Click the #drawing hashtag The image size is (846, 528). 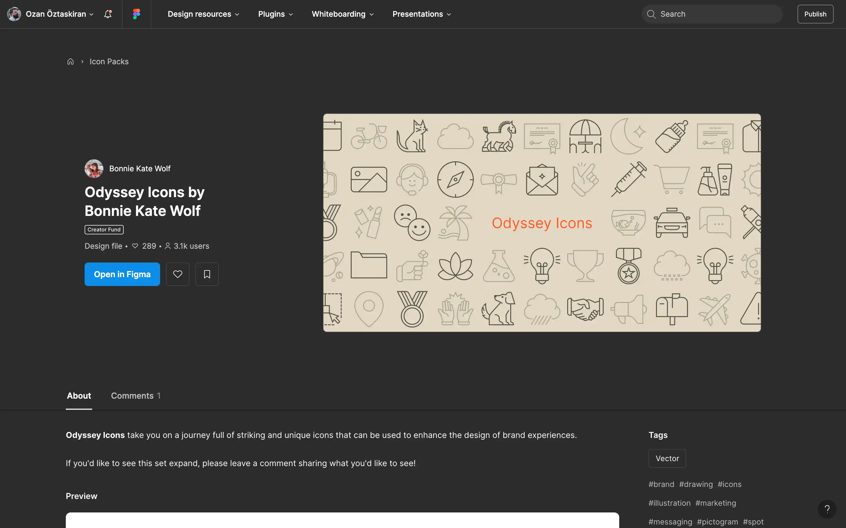pos(696,484)
